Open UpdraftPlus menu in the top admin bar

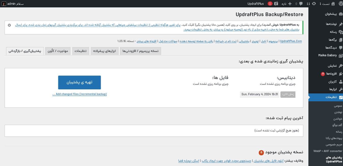[x=255, y=4]
